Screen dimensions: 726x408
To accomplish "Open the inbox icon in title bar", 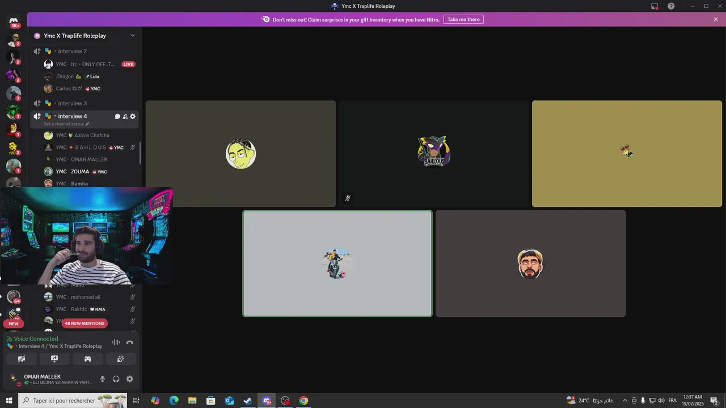I will 655,6.
